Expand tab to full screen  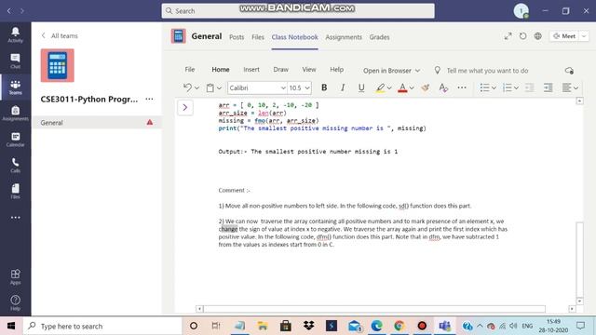tap(508, 36)
